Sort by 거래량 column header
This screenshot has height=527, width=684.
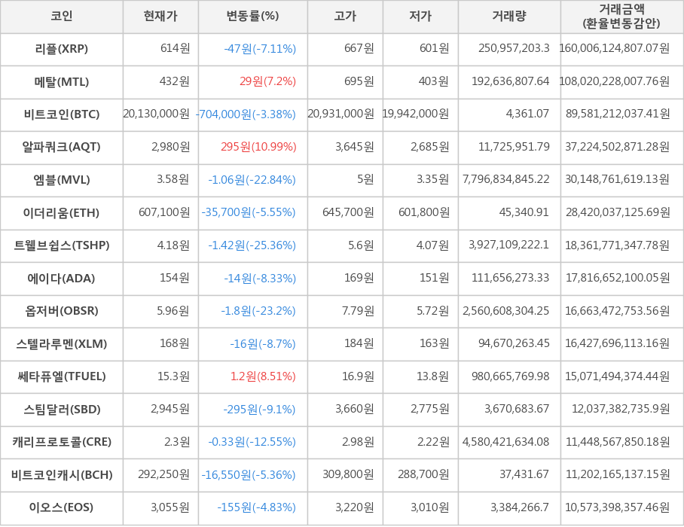tap(509, 17)
